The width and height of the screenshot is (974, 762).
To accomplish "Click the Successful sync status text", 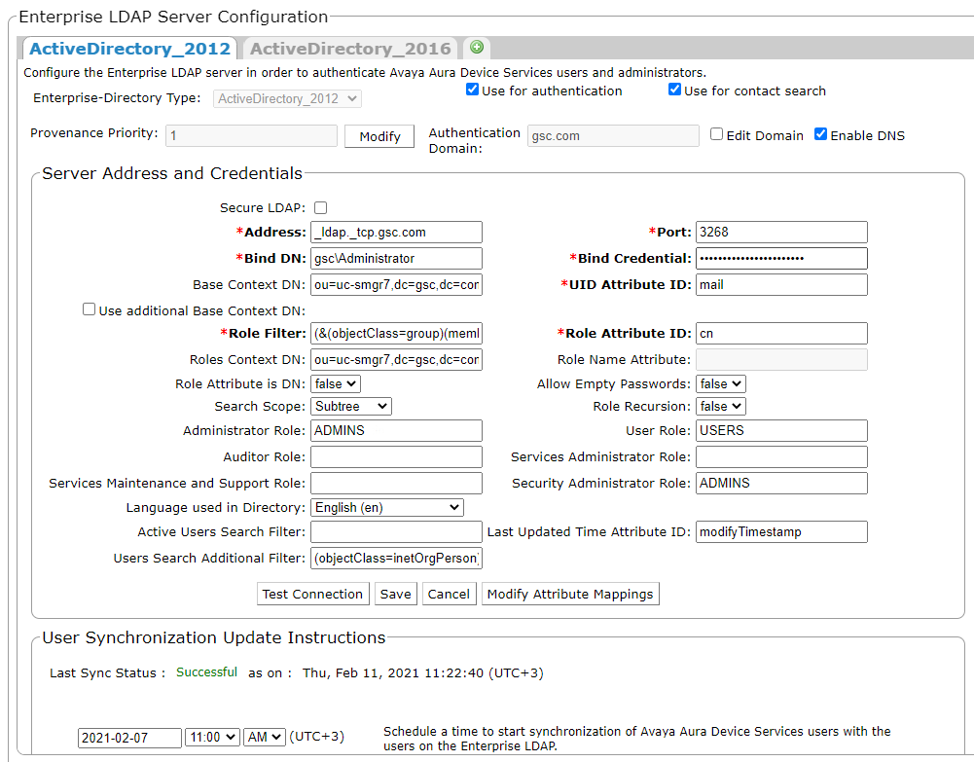I will (207, 672).
